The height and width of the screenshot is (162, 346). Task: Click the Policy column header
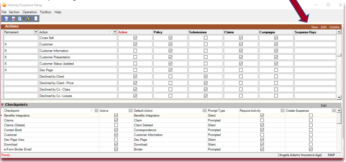(x=170, y=32)
